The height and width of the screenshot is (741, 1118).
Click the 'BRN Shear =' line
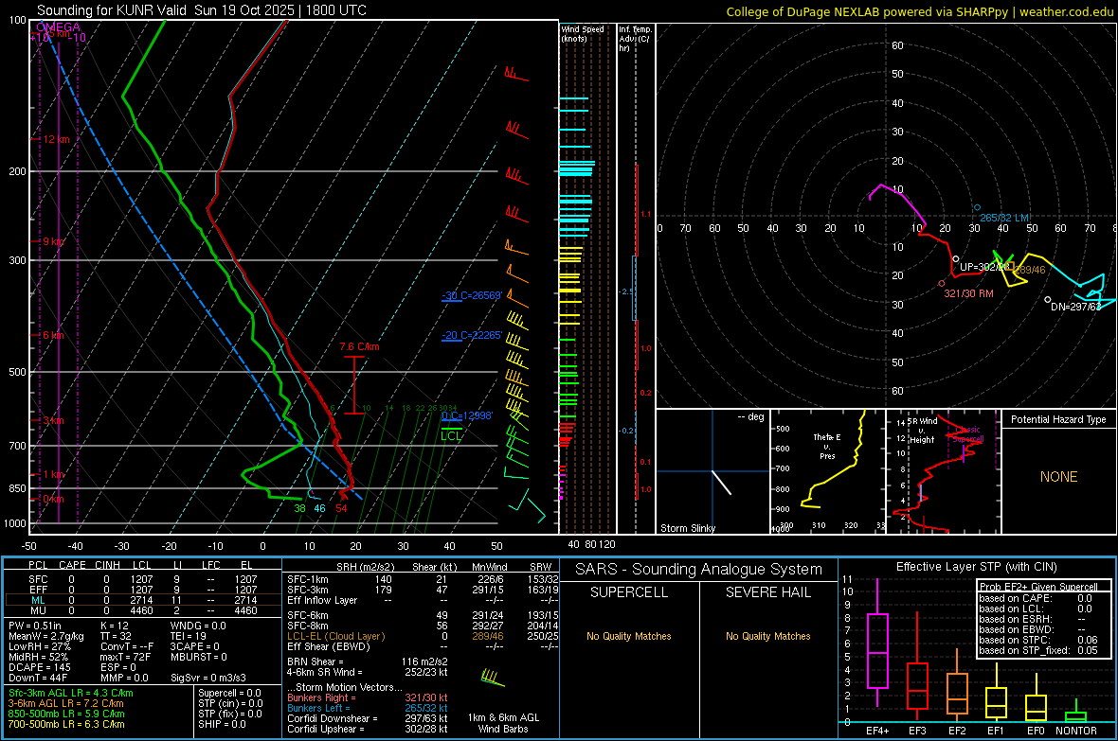coord(368,662)
